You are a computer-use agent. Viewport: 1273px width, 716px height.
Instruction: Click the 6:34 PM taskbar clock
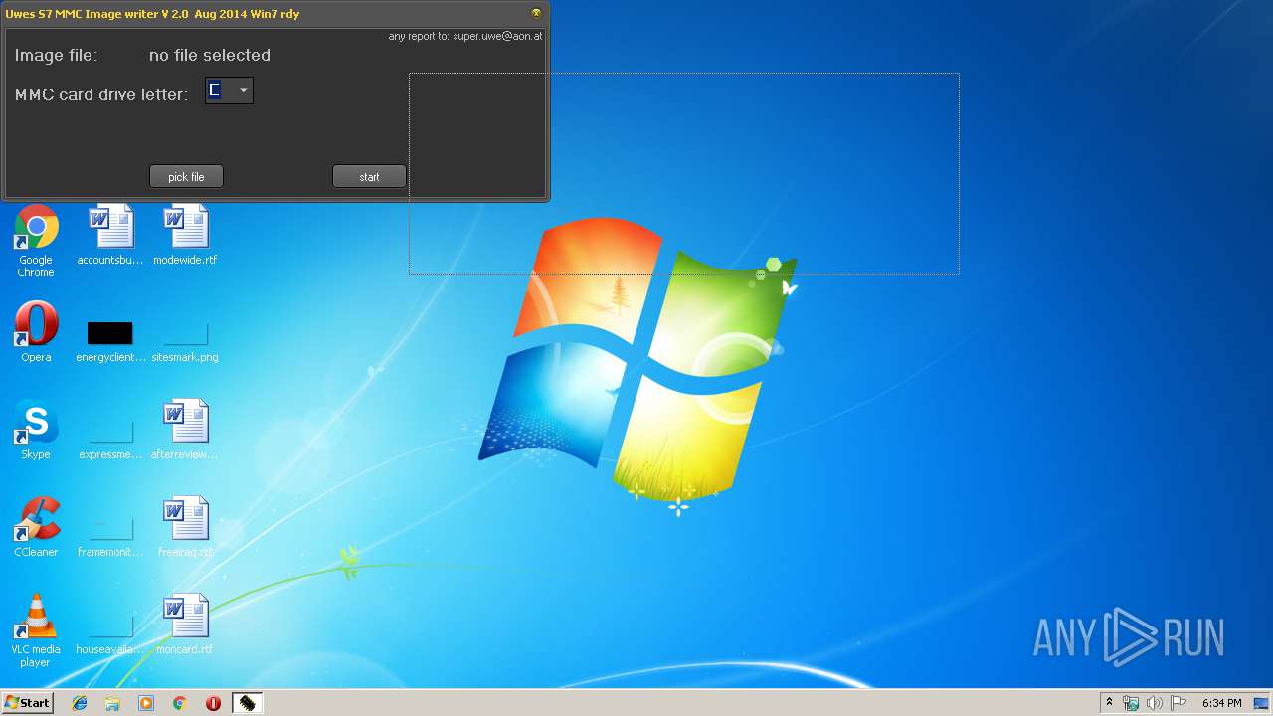1222,703
